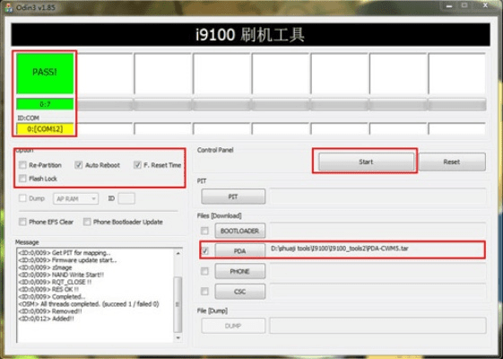Click the ID input box near Dump
Image resolution: width=503 pixels, height=359 pixels.
tap(126, 198)
